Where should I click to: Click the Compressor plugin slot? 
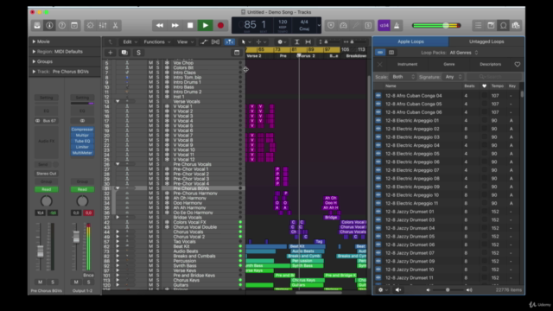pos(82,130)
